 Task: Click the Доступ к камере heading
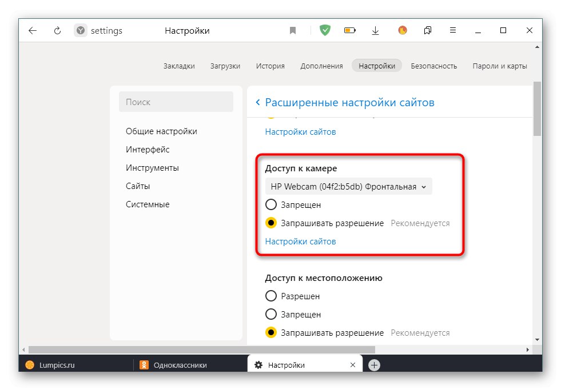coord(301,168)
